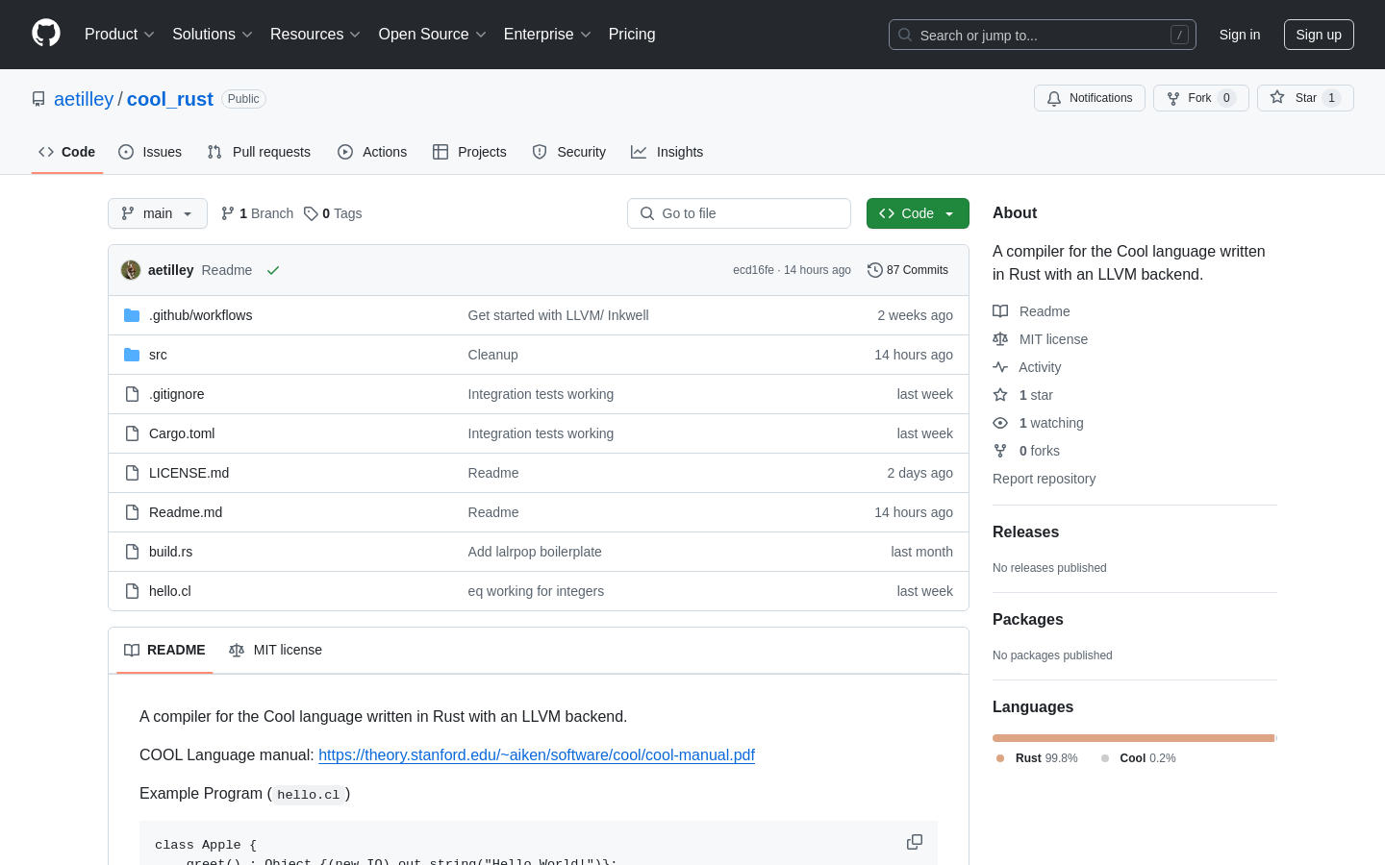Click the branch icon beside 1 Branch

point(228,213)
